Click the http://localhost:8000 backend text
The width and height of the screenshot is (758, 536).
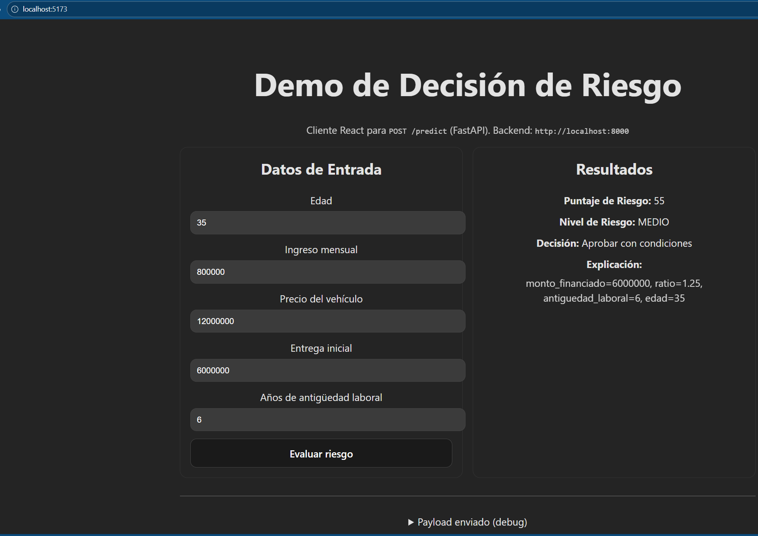[582, 131]
